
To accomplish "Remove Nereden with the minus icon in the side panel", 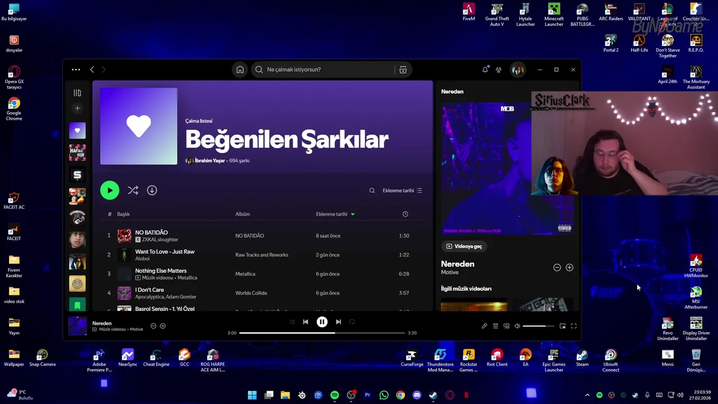I will 557,268.
